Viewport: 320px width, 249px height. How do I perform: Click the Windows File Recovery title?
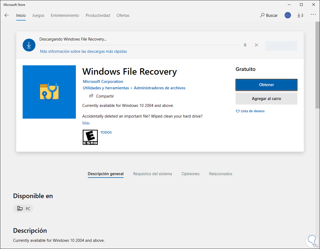130,72
